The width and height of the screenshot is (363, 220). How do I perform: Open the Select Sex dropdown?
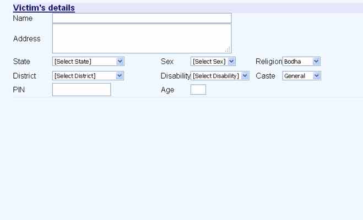[213, 61]
